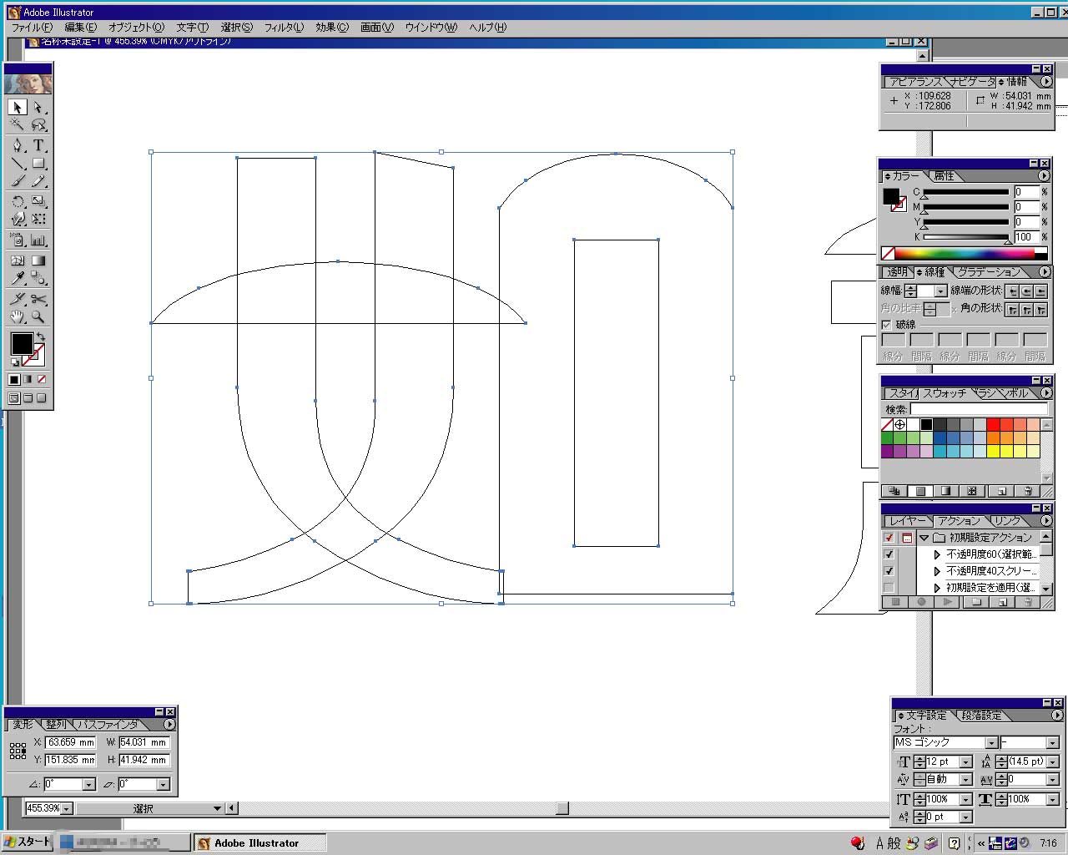1068x855 pixels.
Task: Choose the Free Transform tool
Action: pyautogui.click(x=38, y=220)
